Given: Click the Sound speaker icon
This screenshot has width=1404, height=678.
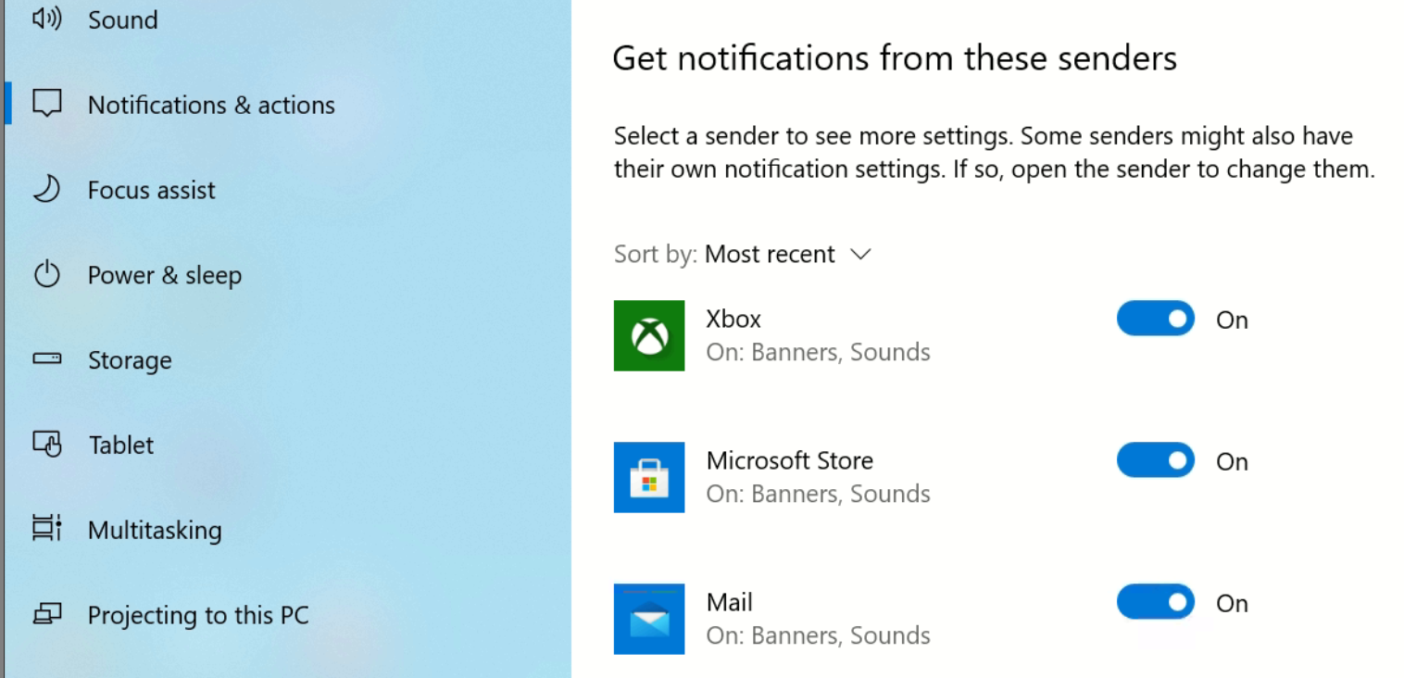Looking at the screenshot, I should tap(46, 19).
